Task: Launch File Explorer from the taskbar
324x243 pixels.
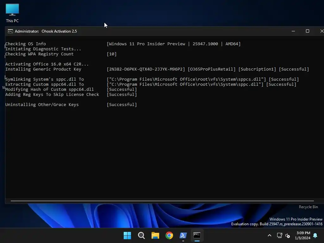Action: coord(155,235)
